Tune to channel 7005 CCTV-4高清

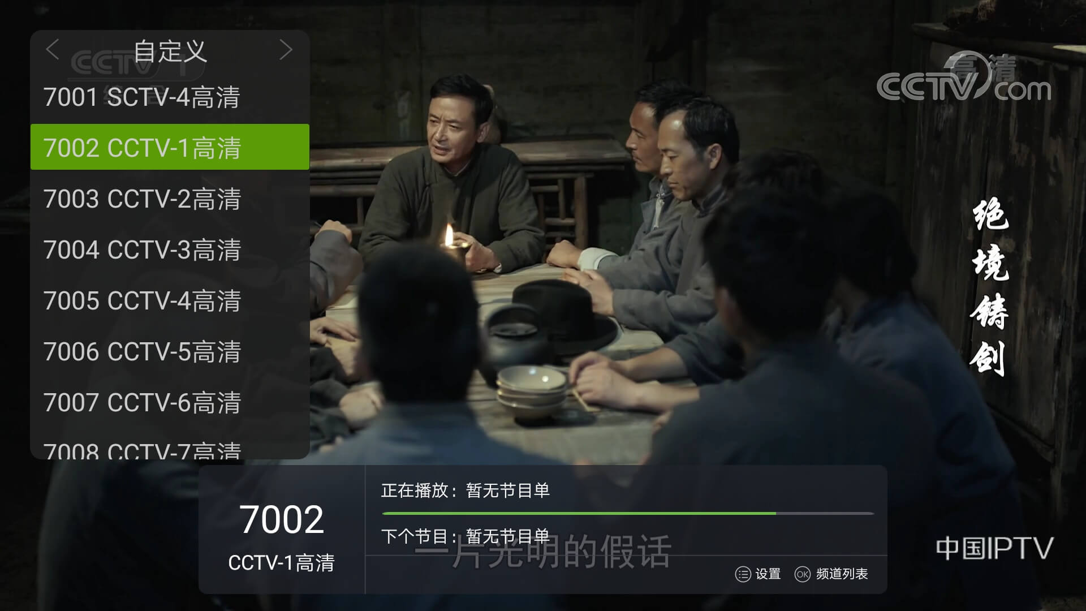point(170,301)
